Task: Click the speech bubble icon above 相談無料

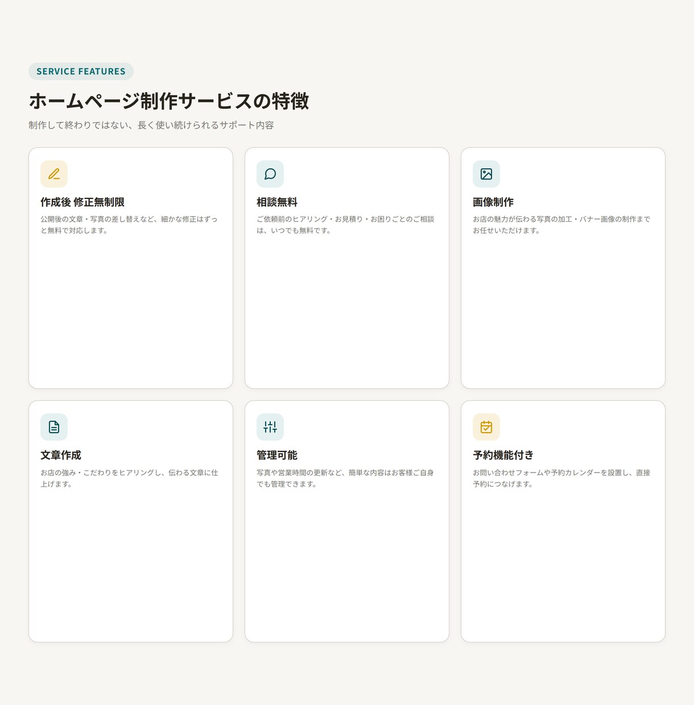Action: pos(270,174)
